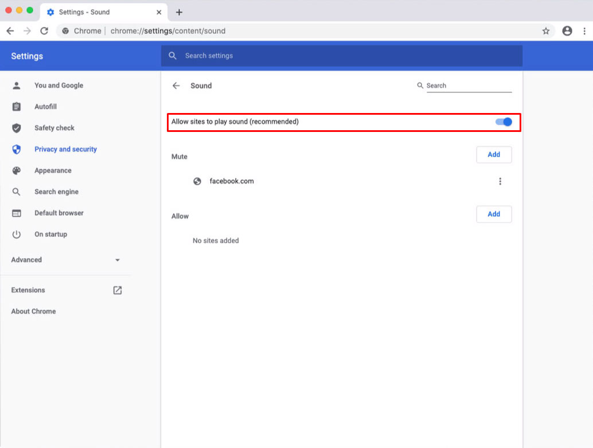
Task: Open the About Chrome page
Action: [33, 311]
